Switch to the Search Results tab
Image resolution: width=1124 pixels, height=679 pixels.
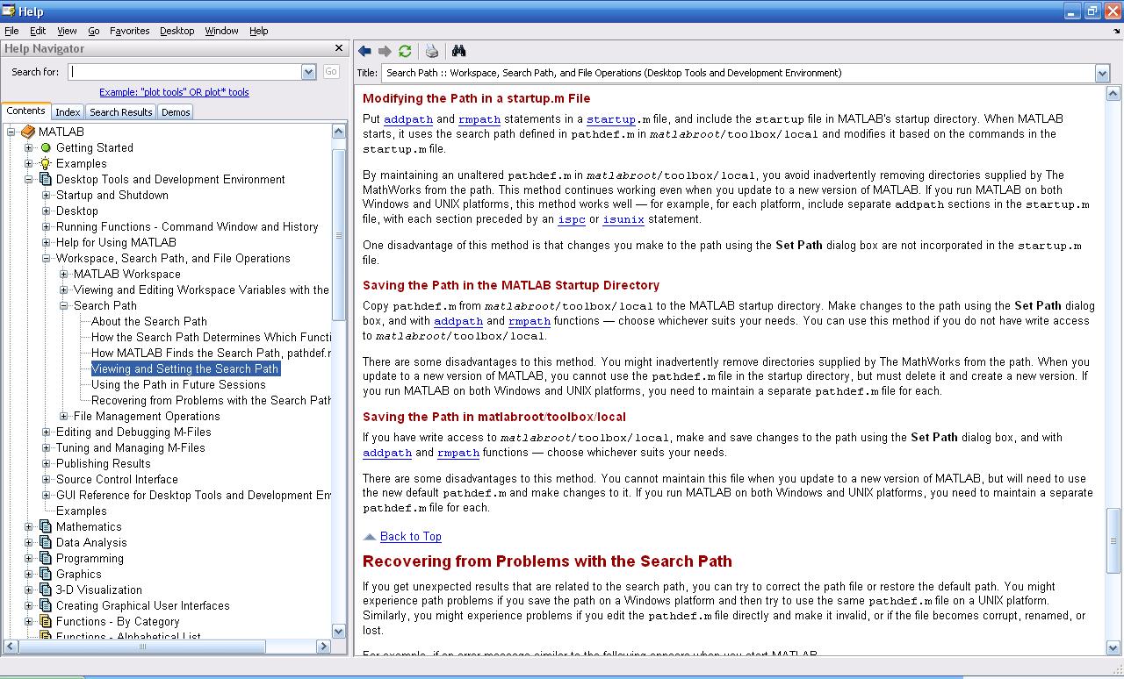pos(121,112)
